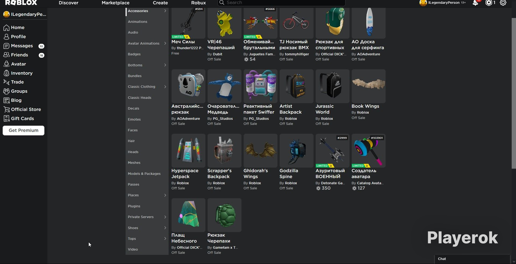Image resolution: width=516 pixels, height=264 pixels.
Task: Open creator link Detonate Ga...
Action: point(332,183)
